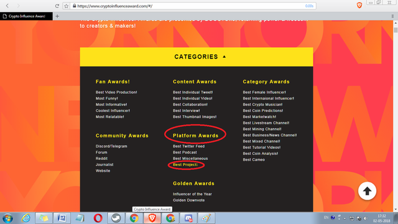Select Best Thumbnail Images! link
The width and height of the screenshot is (398, 224).
(195, 117)
